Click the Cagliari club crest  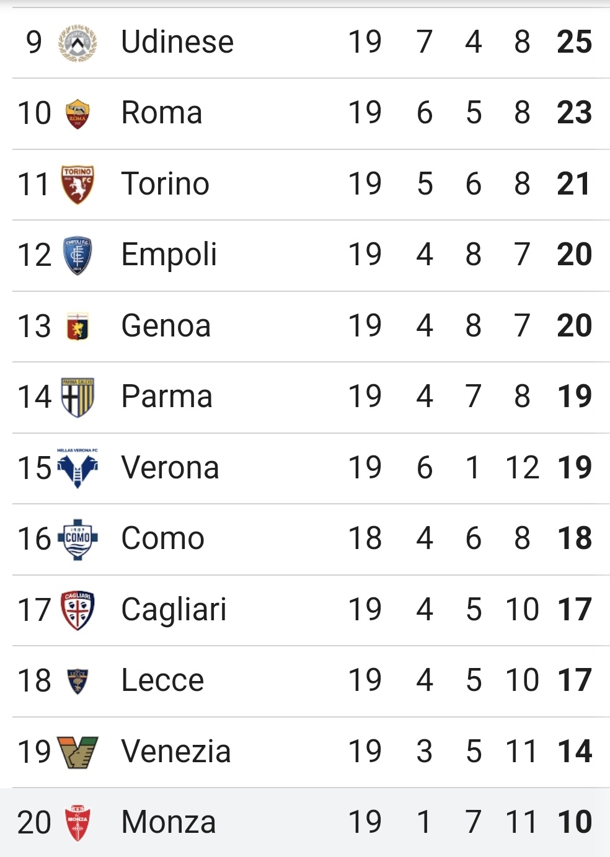click(x=77, y=610)
